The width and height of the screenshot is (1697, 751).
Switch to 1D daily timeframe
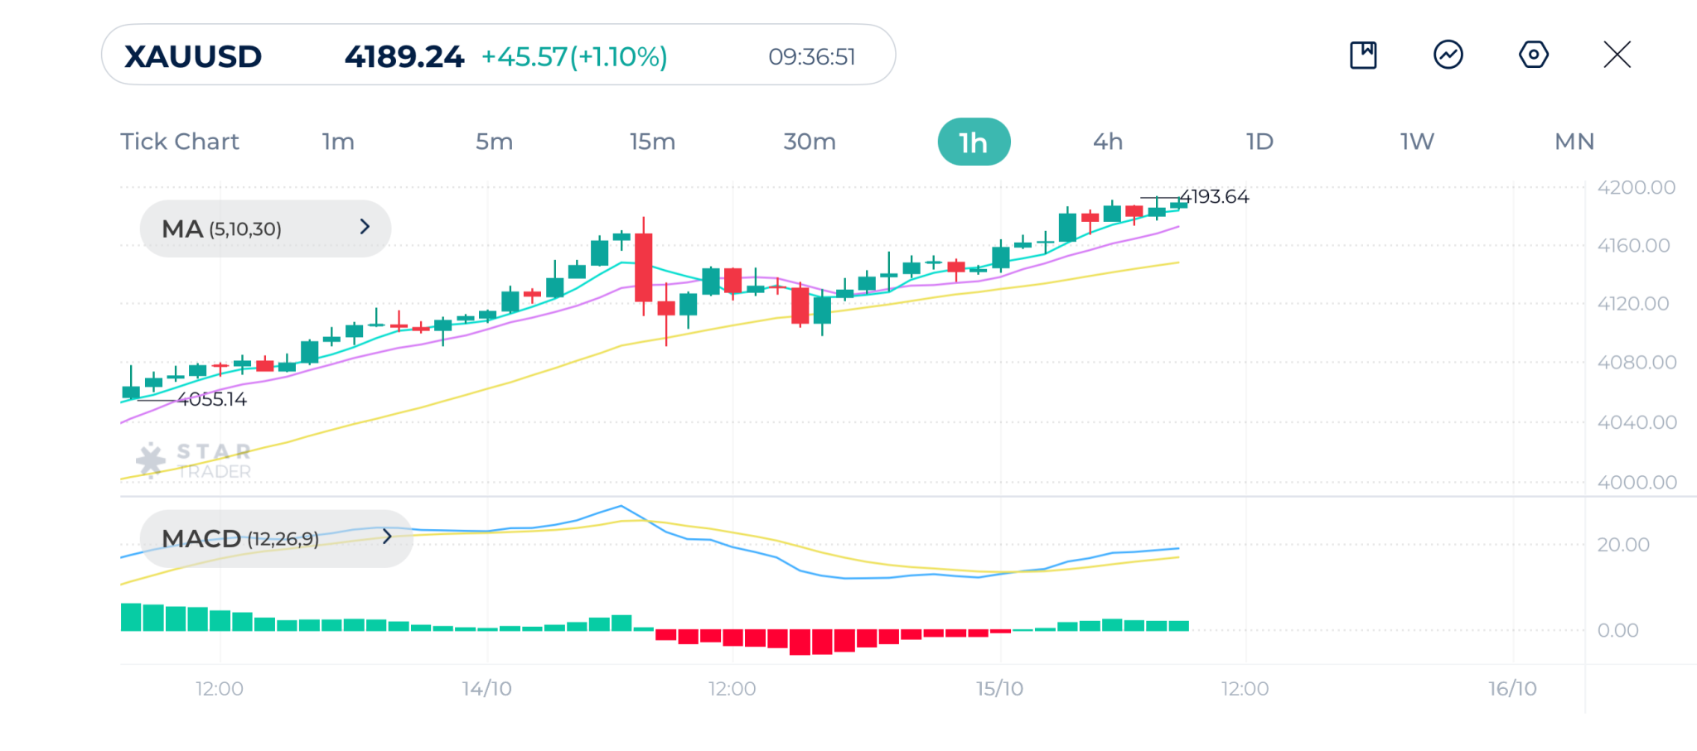[x=1259, y=142]
